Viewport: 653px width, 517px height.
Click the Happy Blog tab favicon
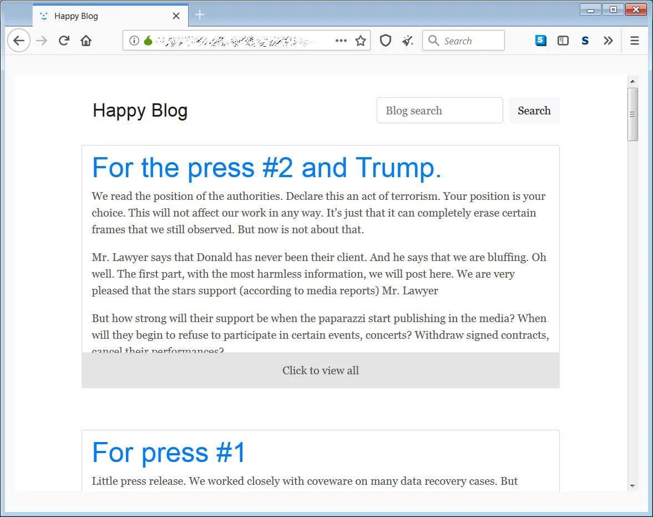44,16
